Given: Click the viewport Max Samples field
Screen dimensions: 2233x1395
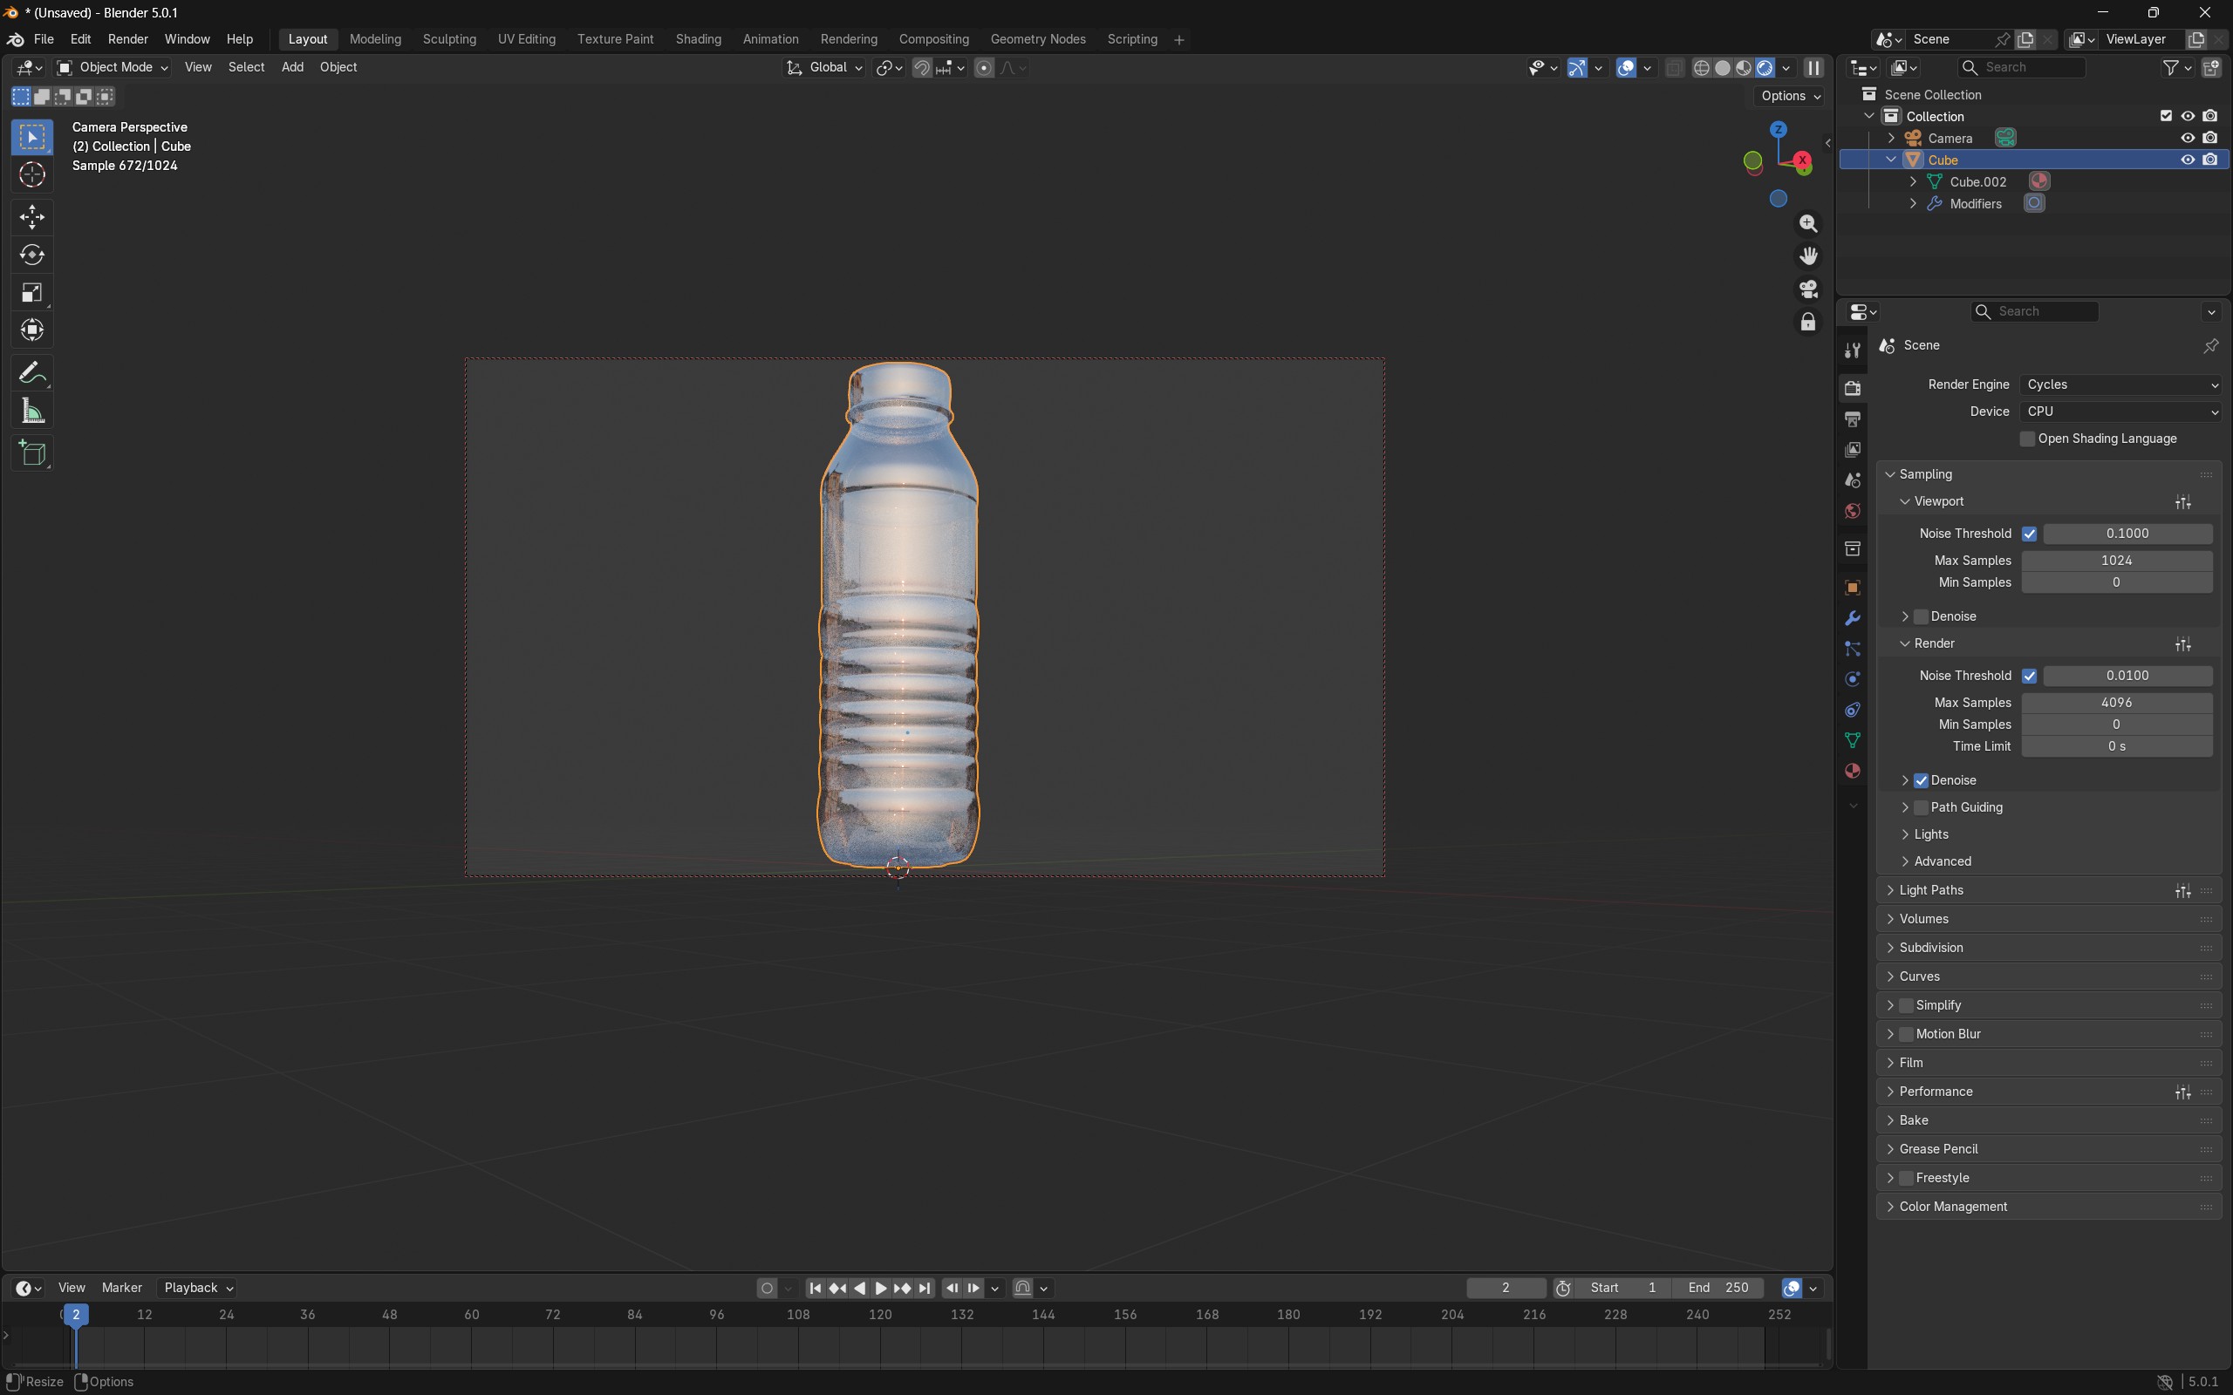Looking at the screenshot, I should click(2116, 561).
